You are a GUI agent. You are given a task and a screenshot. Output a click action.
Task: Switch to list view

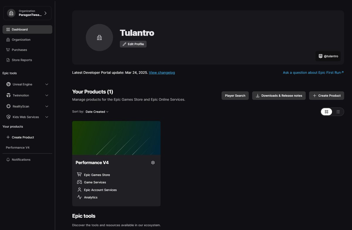(x=338, y=112)
